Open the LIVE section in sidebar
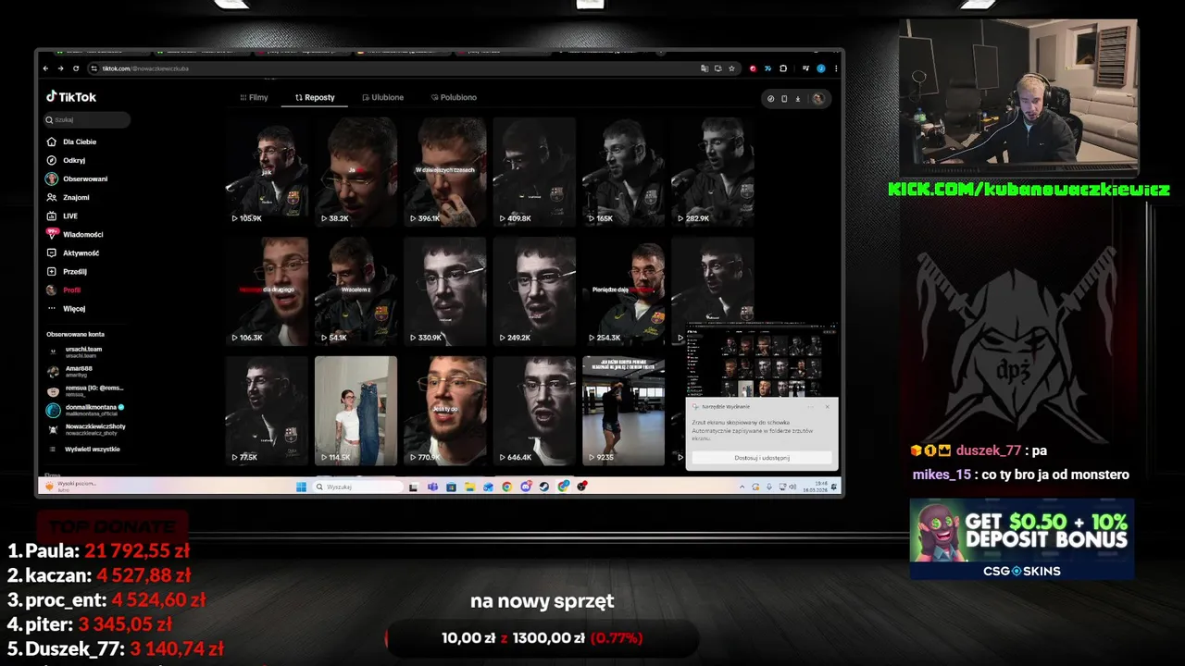Viewport: 1185px width, 666px height. point(63,216)
